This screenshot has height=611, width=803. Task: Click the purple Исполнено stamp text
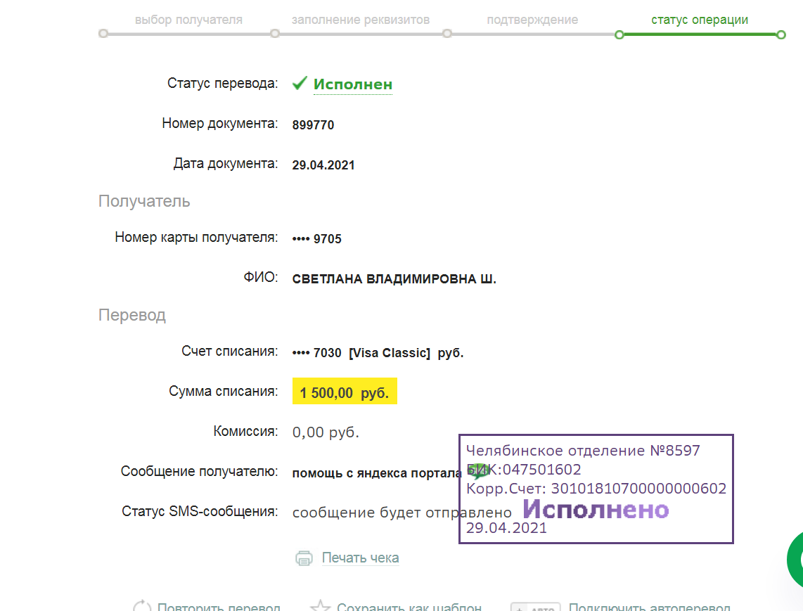click(x=596, y=509)
